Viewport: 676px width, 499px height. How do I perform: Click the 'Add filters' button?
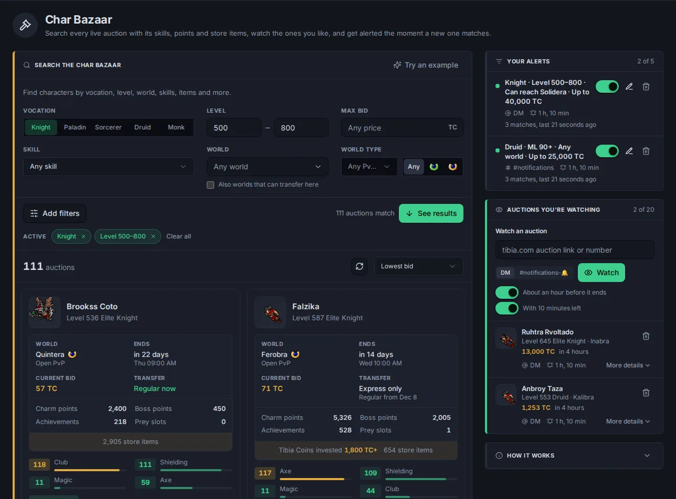[x=55, y=213]
